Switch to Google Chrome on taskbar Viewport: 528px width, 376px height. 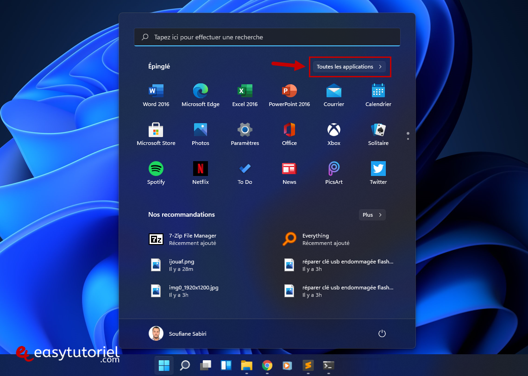[267, 365]
